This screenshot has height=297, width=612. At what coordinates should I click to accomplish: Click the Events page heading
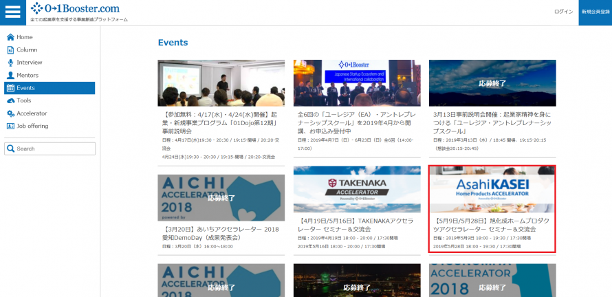coord(173,43)
